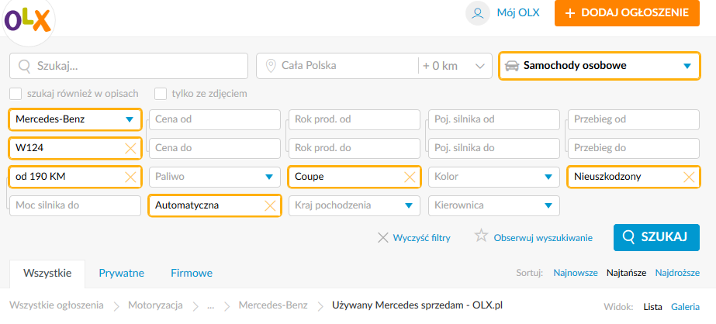
Task: Open the Kolor dropdown
Action: [x=494, y=177]
